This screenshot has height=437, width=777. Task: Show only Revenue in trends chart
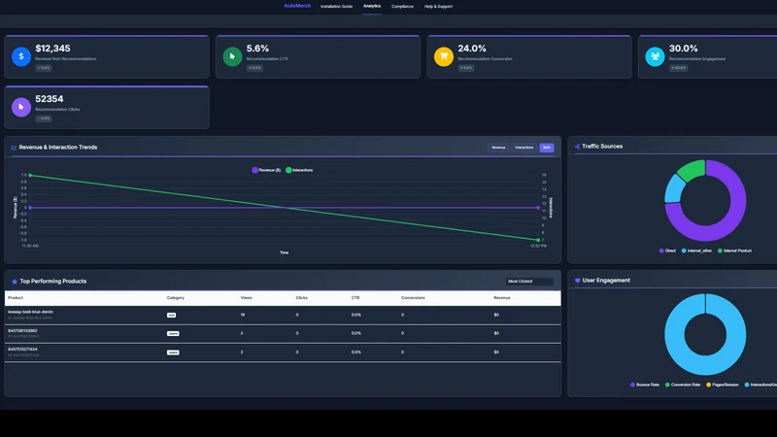coord(498,148)
